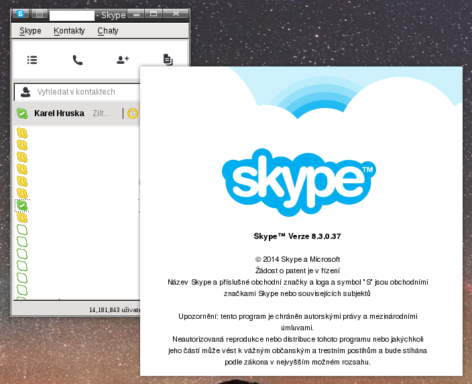Click the 14,181,843 users count in the status bar
Viewport: 472px width, 384px height.
115,310
